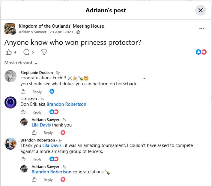The image size is (212, 186).
Task: Expand the Most relevant sort dropdown
Action: (x=21, y=63)
